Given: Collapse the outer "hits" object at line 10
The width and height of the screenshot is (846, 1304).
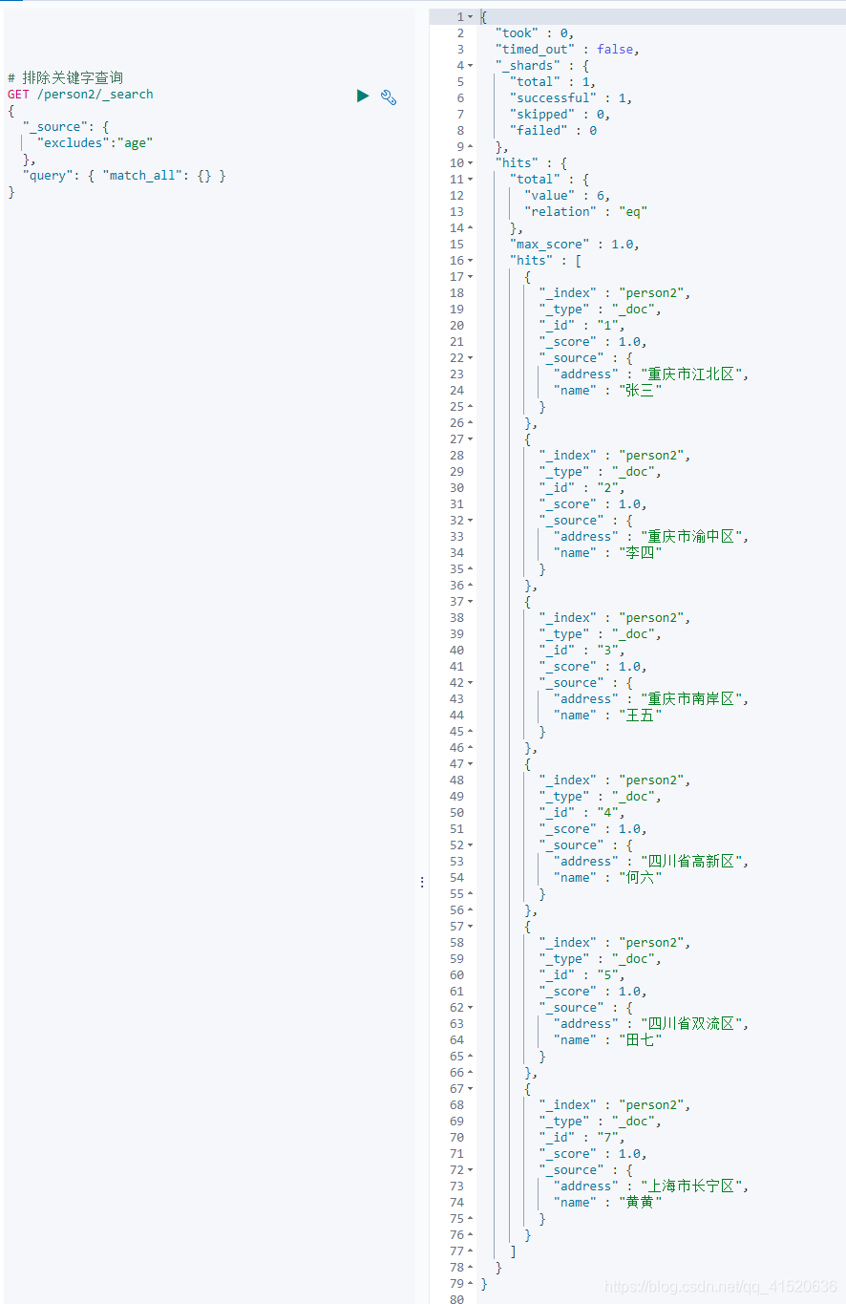Looking at the screenshot, I should tap(470, 163).
